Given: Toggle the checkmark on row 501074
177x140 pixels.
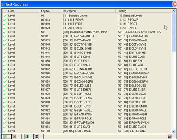Looking at the screenshot, I should pyautogui.click(x=5, y=81).
